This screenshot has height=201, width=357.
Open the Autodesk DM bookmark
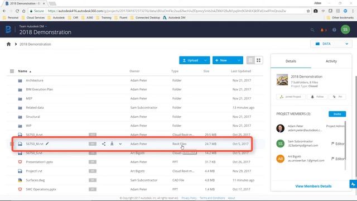coord(175,17)
